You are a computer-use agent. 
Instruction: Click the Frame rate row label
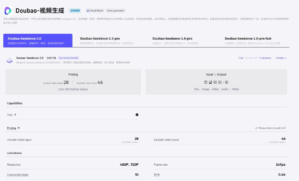coord(161,165)
